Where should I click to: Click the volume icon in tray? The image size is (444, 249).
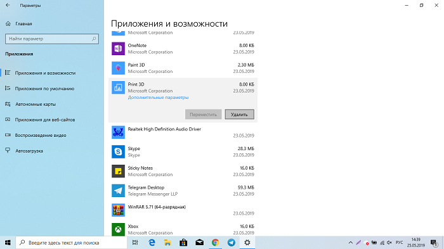coord(389,243)
